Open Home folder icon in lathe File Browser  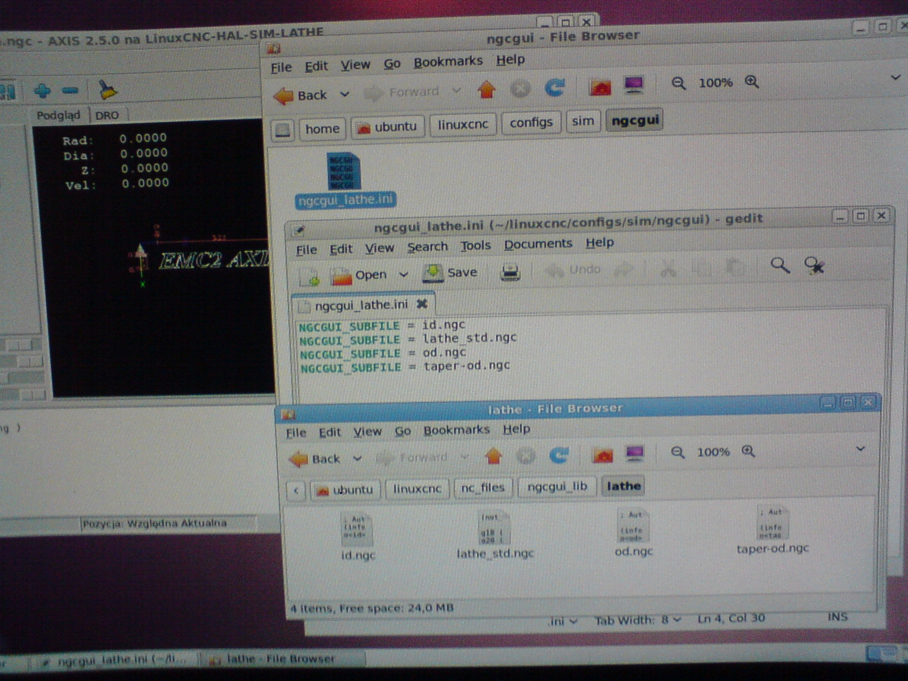603,455
